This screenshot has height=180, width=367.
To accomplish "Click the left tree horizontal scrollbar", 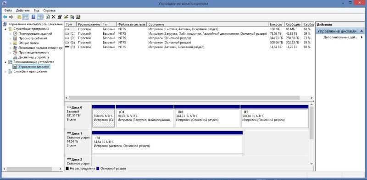I will click(x=29, y=169).
